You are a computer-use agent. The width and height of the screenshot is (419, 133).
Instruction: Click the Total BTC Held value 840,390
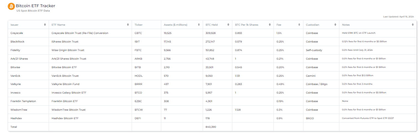211,127
